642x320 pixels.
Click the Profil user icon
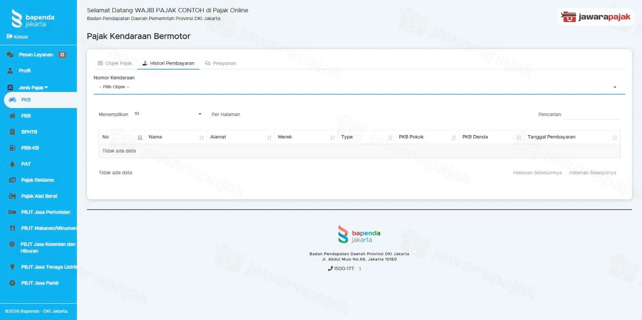10,71
